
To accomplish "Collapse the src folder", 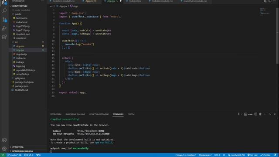I will (16, 42).
